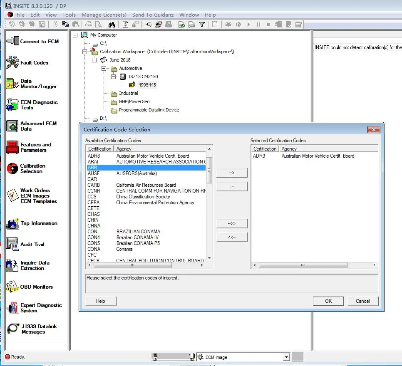
Task: Click the Help button in dialog
Action: point(101,301)
